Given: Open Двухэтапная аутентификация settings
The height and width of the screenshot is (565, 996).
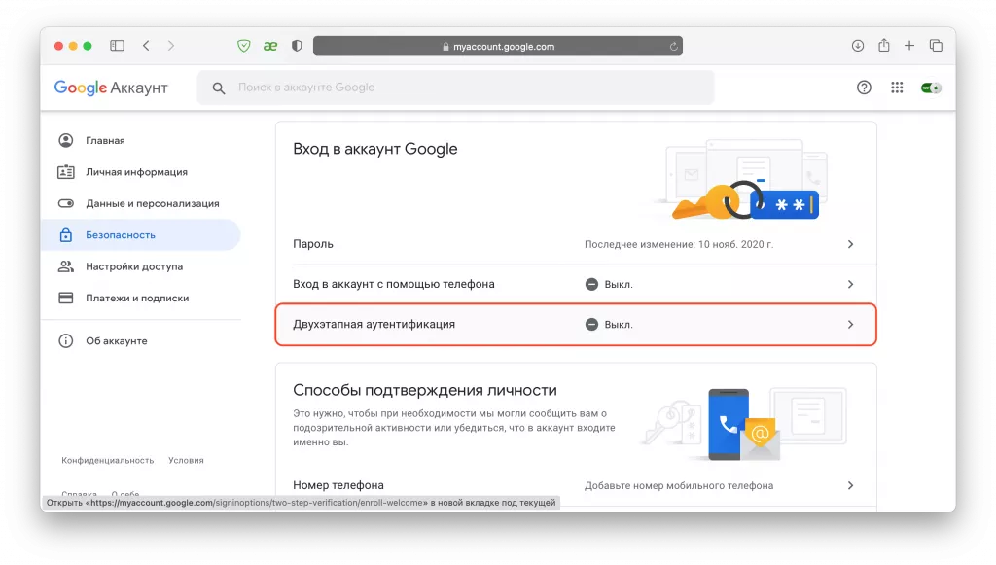Looking at the screenshot, I should [576, 324].
